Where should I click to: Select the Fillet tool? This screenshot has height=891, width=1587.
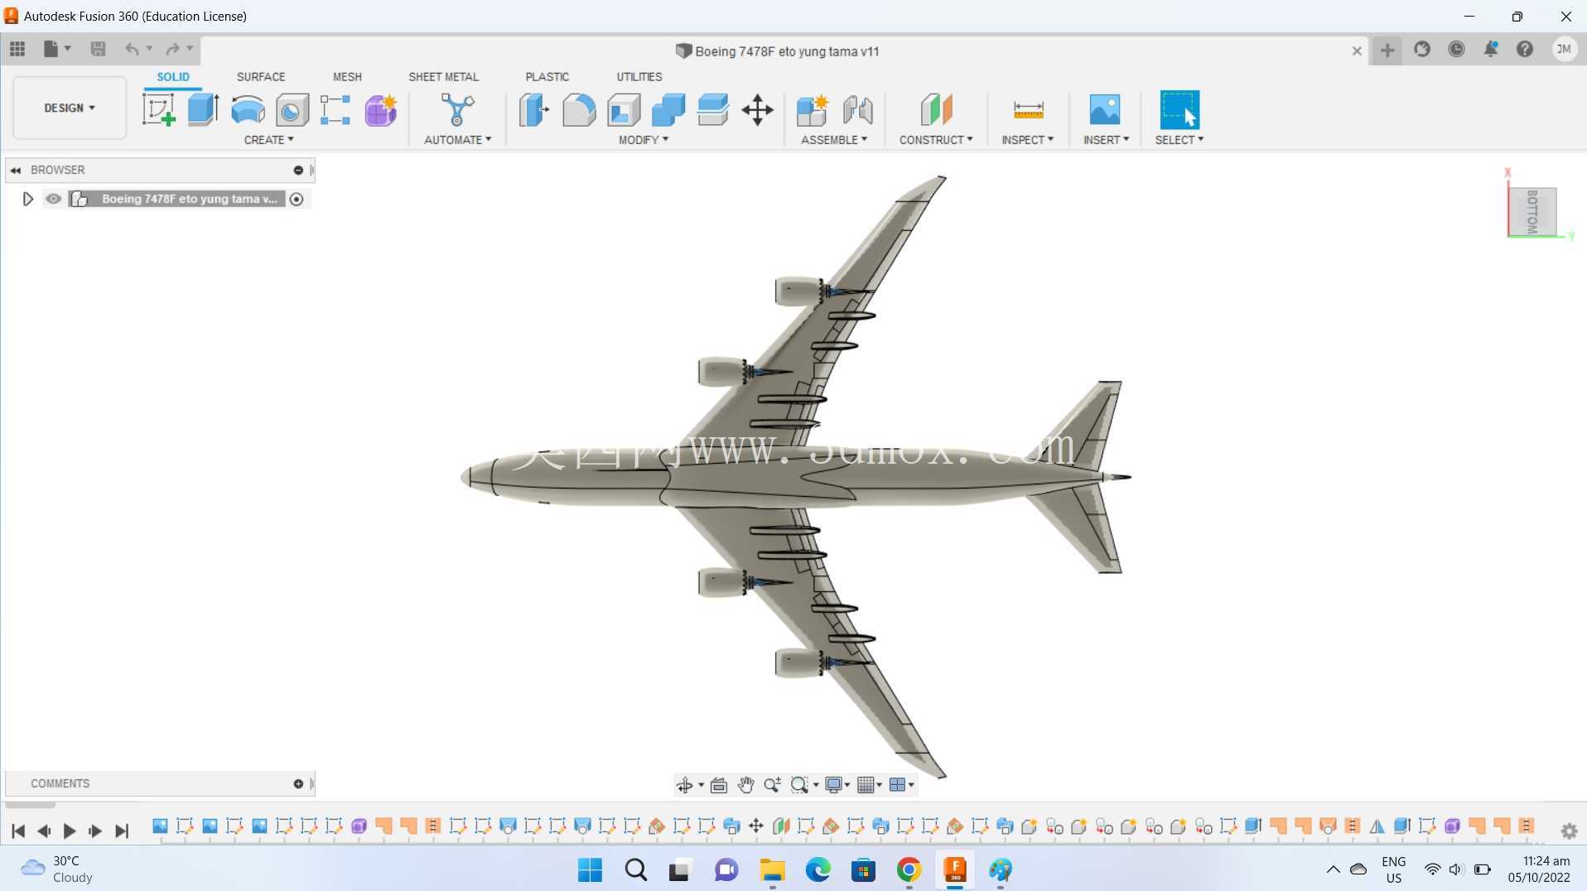click(579, 109)
